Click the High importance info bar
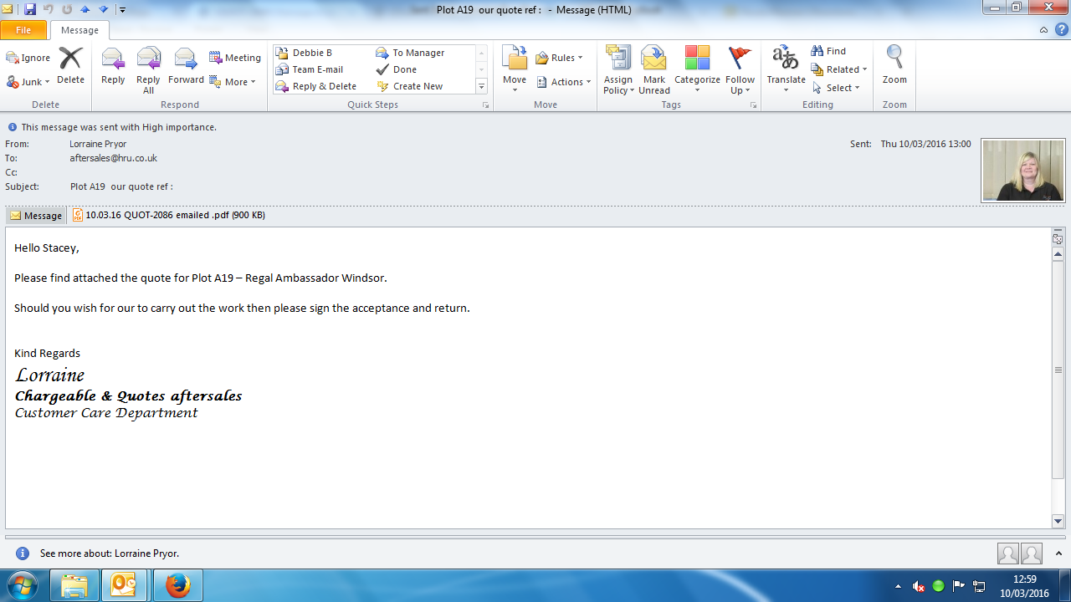Image resolution: width=1071 pixels, height=602 pixels. (112, 127)
